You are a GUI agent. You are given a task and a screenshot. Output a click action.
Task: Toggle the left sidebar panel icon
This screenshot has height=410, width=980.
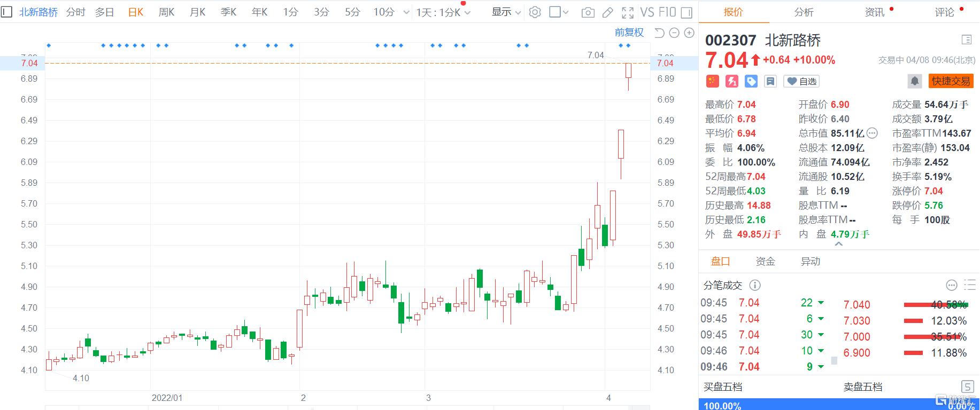6,12
